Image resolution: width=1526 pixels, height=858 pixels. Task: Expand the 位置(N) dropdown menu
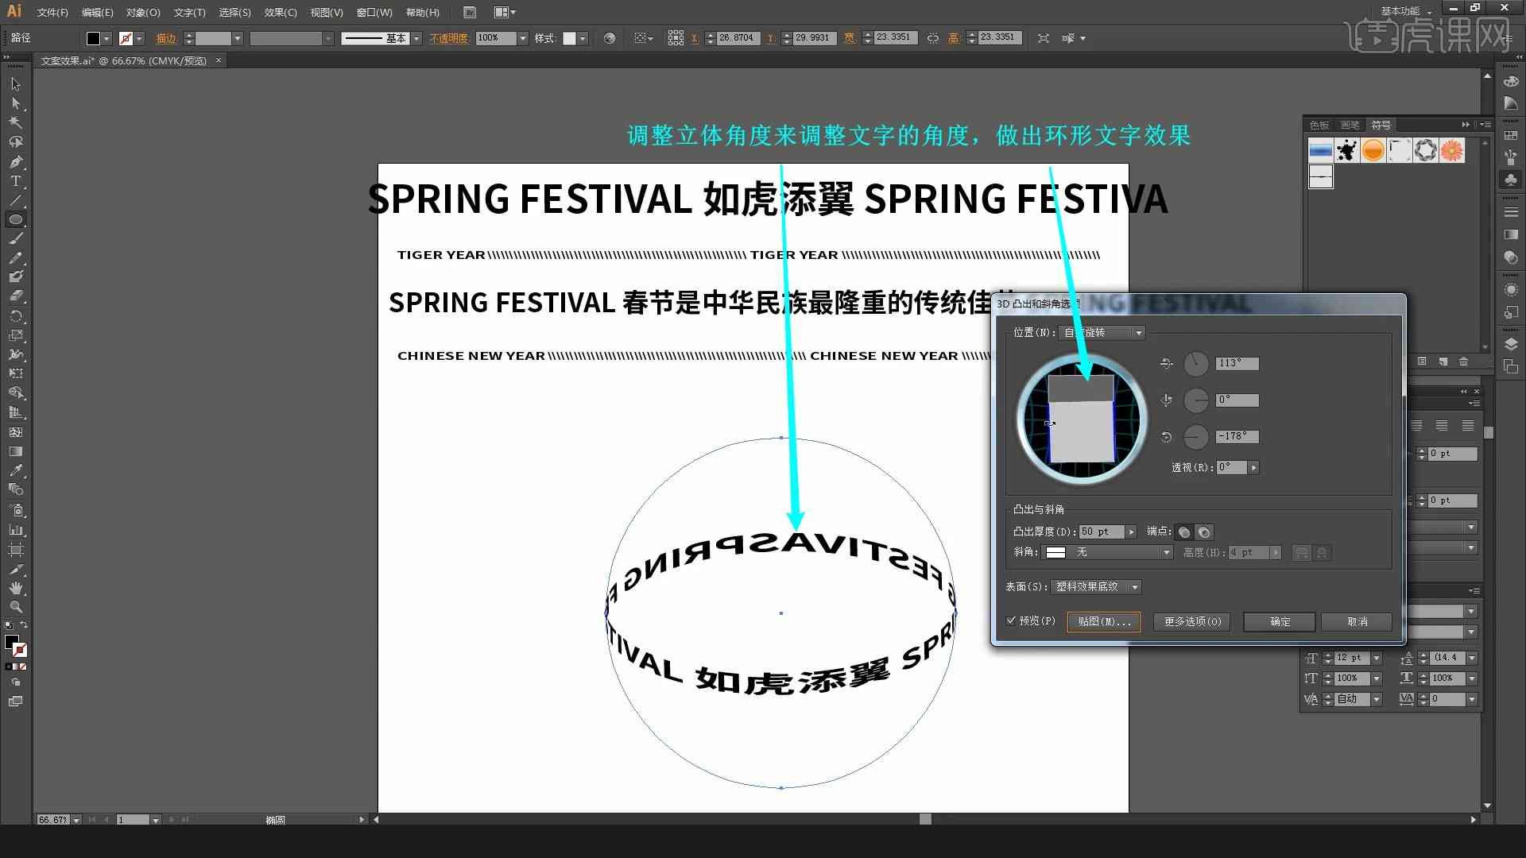[1138, 332]
